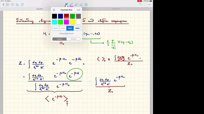Select the second stroke width option

point(63,28)
